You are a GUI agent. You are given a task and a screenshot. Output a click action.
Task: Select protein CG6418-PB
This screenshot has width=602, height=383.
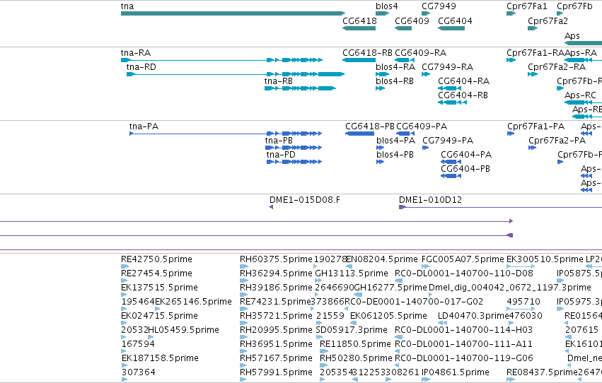[360, 134]
